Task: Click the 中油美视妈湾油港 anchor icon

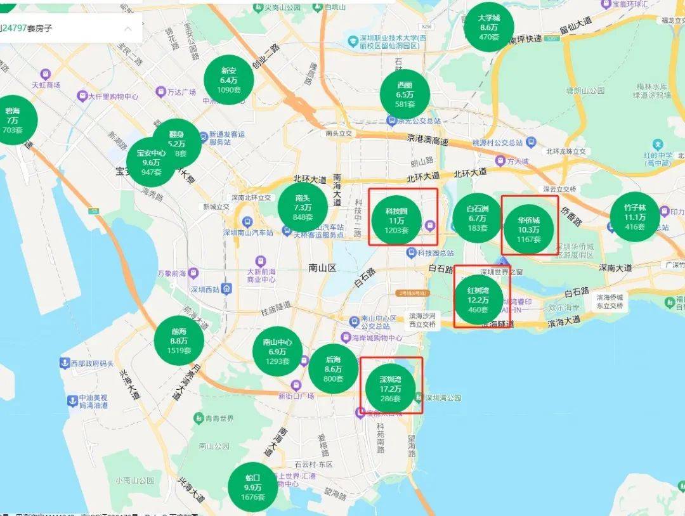Action: [72, 401]
